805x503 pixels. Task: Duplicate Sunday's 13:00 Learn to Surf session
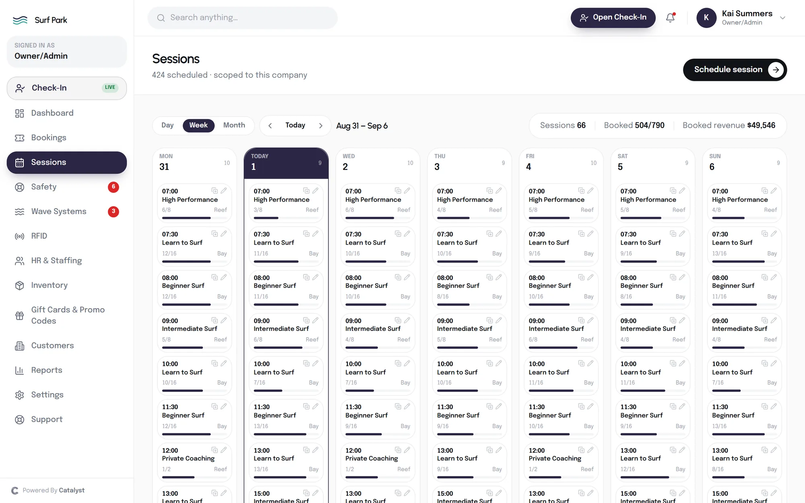click(x=765, y=450)
